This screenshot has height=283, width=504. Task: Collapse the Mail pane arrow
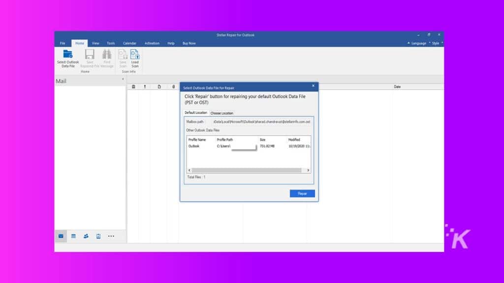123,79
